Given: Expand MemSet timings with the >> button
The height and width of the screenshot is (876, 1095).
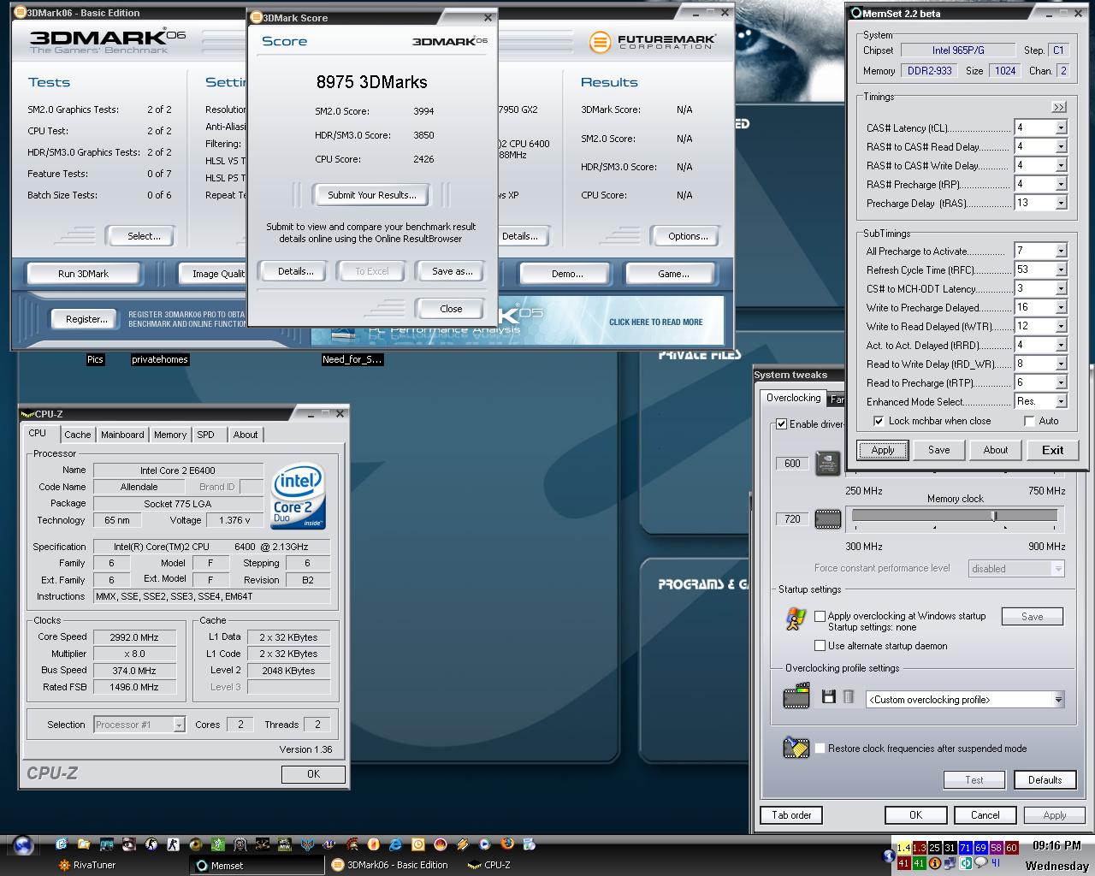Looking at the screenshot, I should pyautogui.click(x=1059, y=107).
